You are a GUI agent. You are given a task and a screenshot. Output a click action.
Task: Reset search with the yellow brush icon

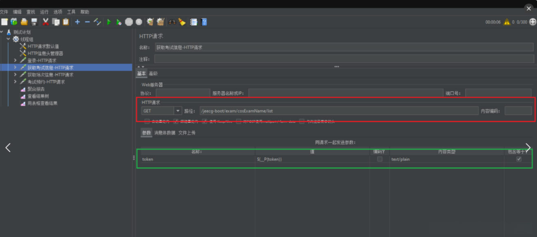click(182, 22)
